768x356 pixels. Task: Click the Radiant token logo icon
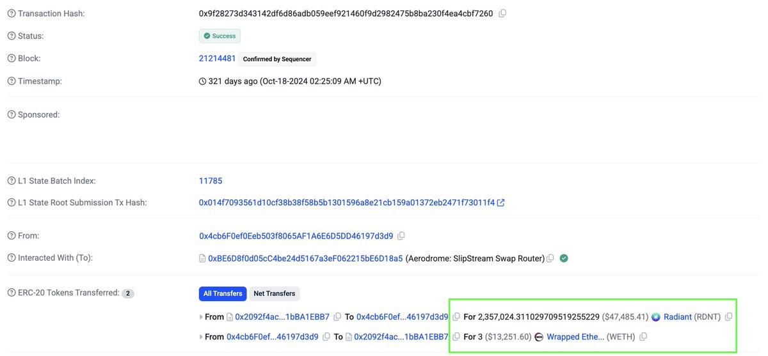click(656, 317)
